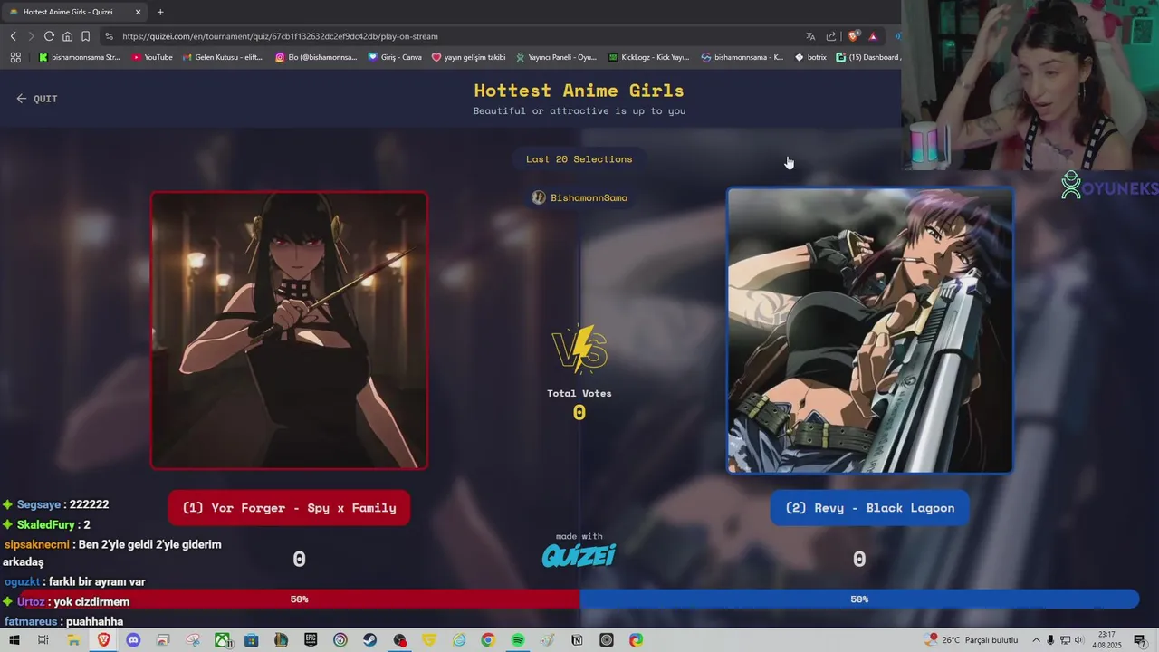This screenshot has width=1159, height=652.
Task: Click the BishamonnSama user chip
Action: tap(579, 197)
